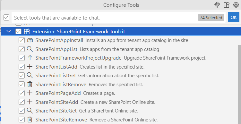Click the 74 Selected badge
The height and width of the screenshot is (124, 241).
[211, 18]
